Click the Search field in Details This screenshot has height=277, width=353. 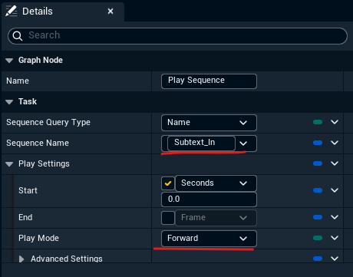point(177,36)
